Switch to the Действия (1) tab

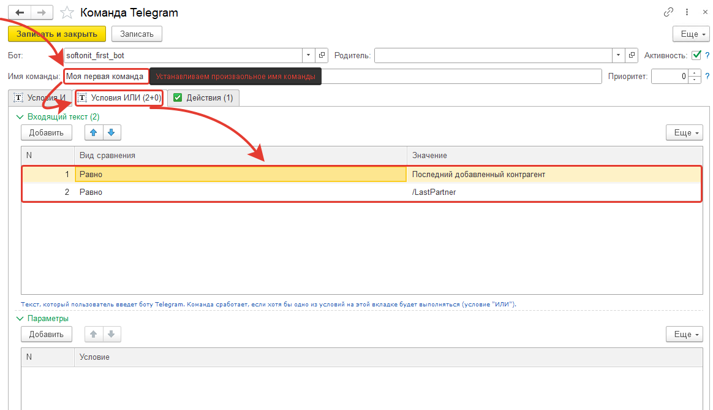(203, 97)
